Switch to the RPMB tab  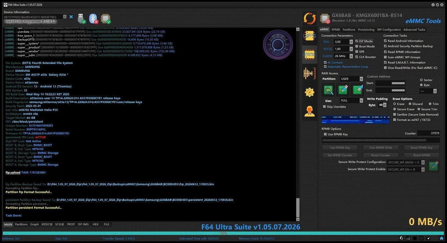pos(336,30)
